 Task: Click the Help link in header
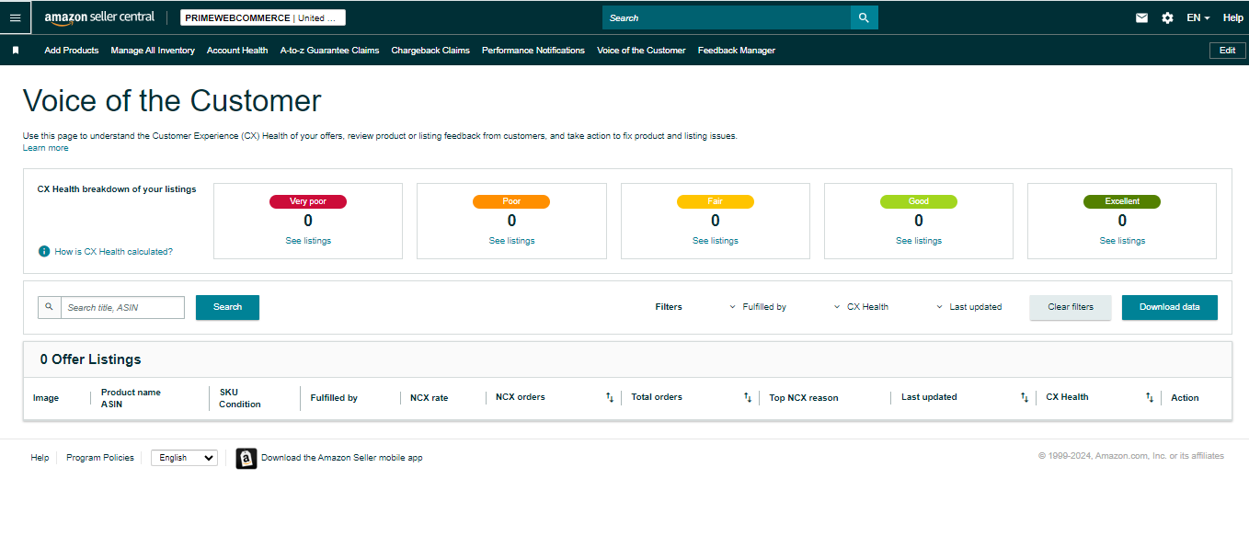point(1232,17)
